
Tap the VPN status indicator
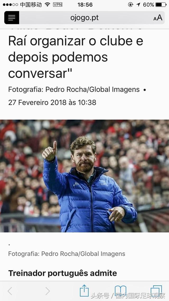(x=58, y=4)
